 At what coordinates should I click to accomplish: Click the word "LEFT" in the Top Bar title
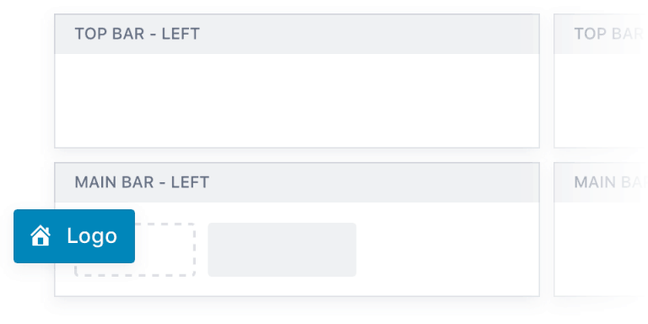[181, 34]
